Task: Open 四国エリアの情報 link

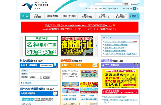Action: 88,96
